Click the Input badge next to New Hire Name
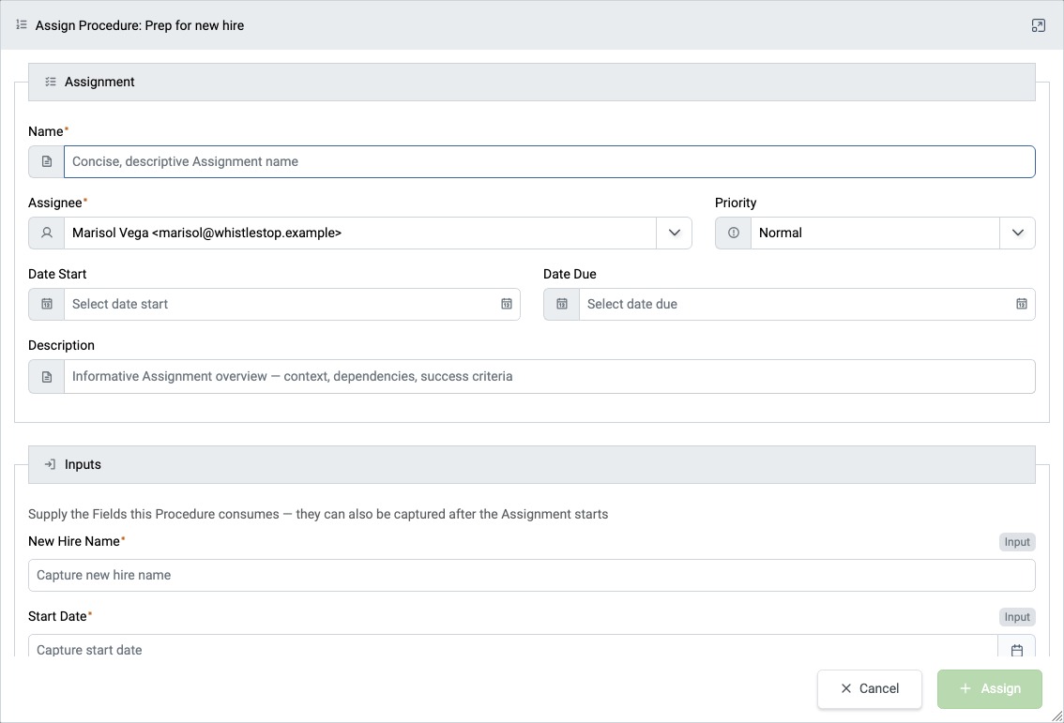 [x=1017, y=542]
